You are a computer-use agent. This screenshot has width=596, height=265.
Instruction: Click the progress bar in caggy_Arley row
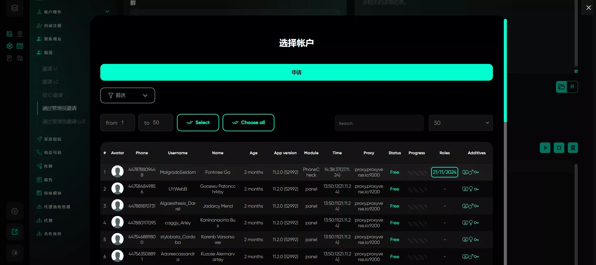pyautogui.click(x=417, y=223)
